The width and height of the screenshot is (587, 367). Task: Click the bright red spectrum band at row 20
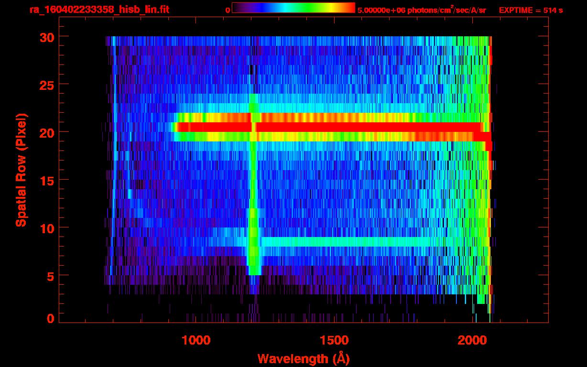point(330,127)
